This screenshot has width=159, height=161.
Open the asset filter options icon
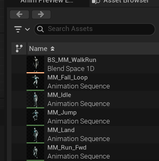tap(18, 29)
